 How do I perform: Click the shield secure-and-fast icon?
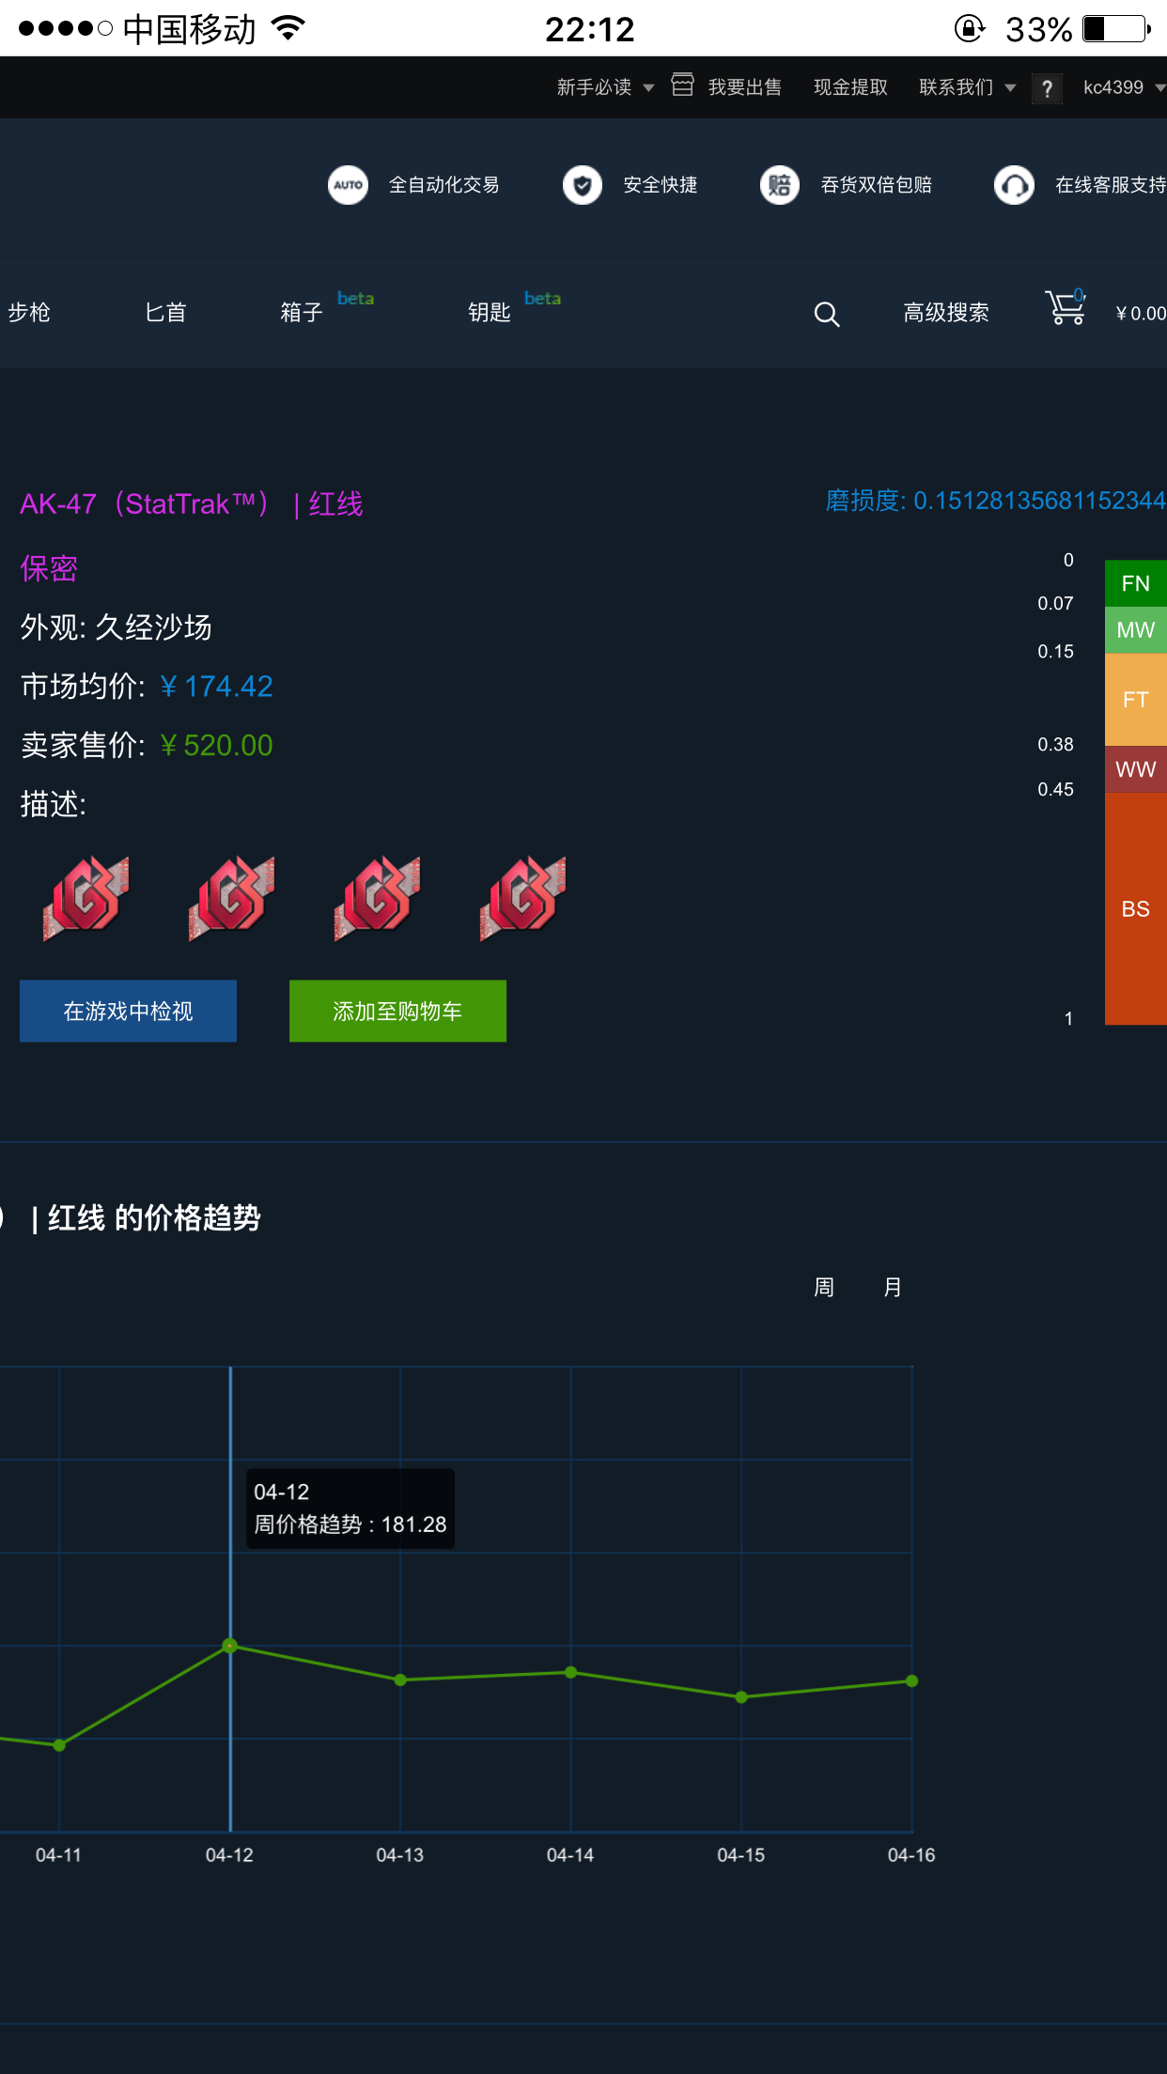coord(583,185)
